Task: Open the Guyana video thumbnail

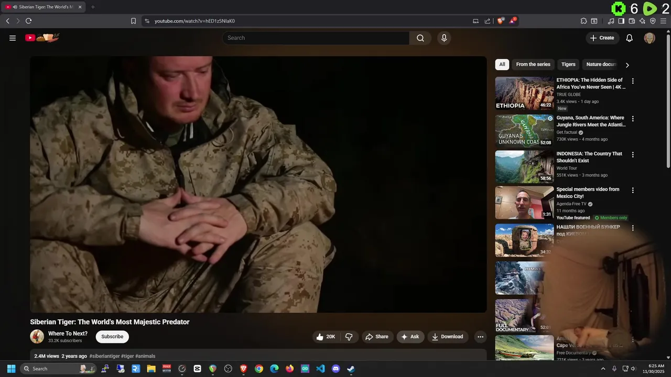Action: [x=524, y=130]
